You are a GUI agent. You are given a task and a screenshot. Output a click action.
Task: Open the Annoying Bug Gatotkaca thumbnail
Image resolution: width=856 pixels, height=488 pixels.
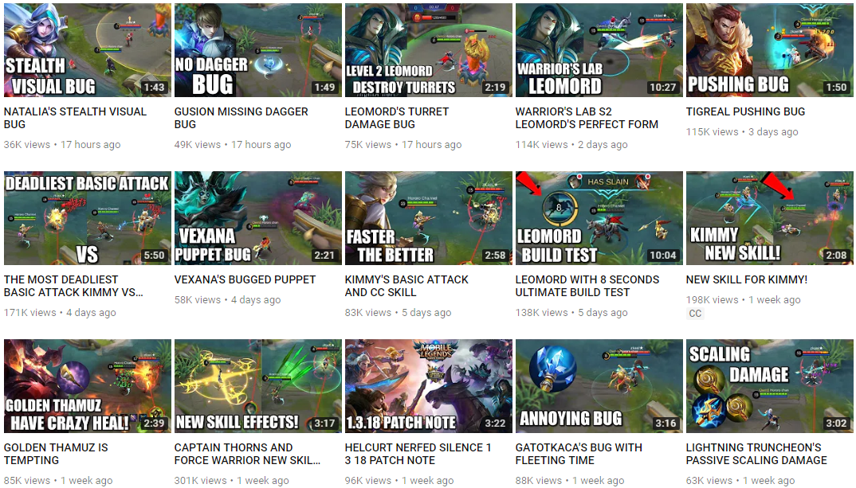(599, 386)
